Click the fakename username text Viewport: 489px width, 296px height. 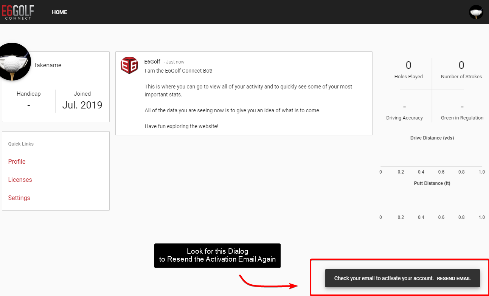pyautogui.click(x=48, y=65)
